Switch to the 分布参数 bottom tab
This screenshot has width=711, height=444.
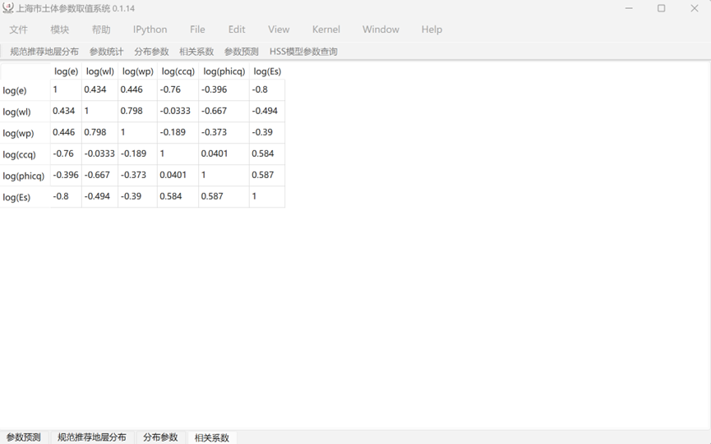click(160, 437)
